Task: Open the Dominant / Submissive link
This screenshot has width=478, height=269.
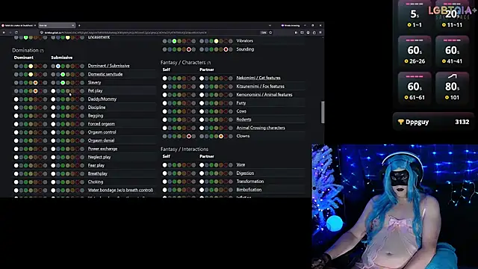Action: point(108,66)
